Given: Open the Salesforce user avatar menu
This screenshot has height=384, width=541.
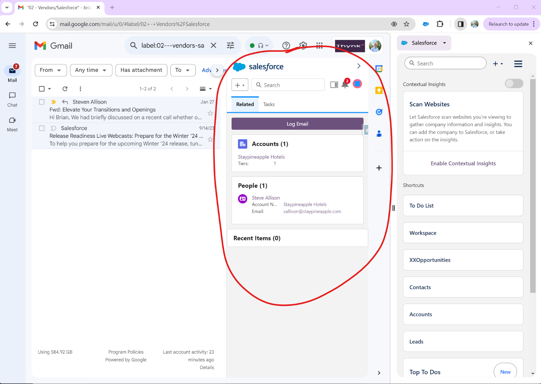Looking at the screenshot, I should [x=357, y=84].
